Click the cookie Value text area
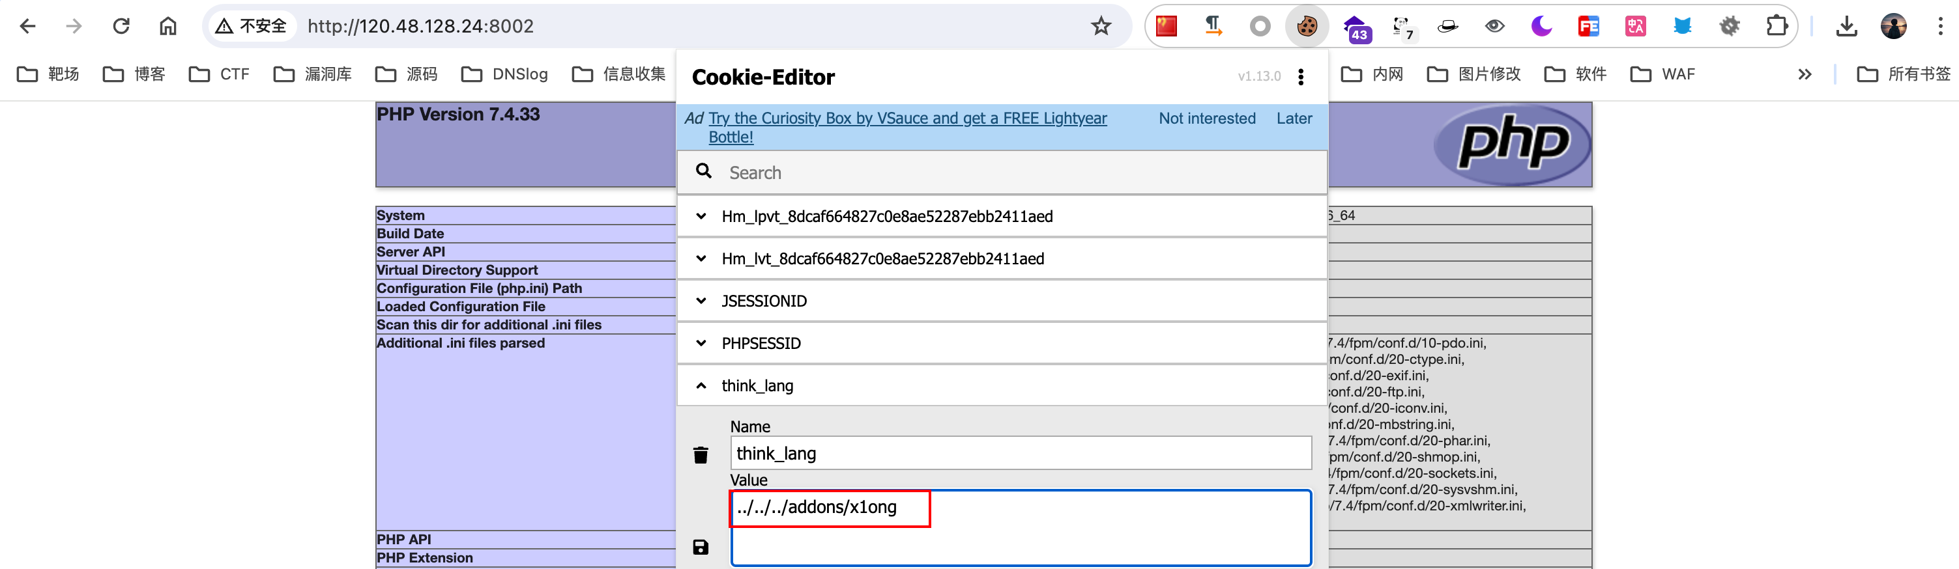 click(x=1021, y=528)
